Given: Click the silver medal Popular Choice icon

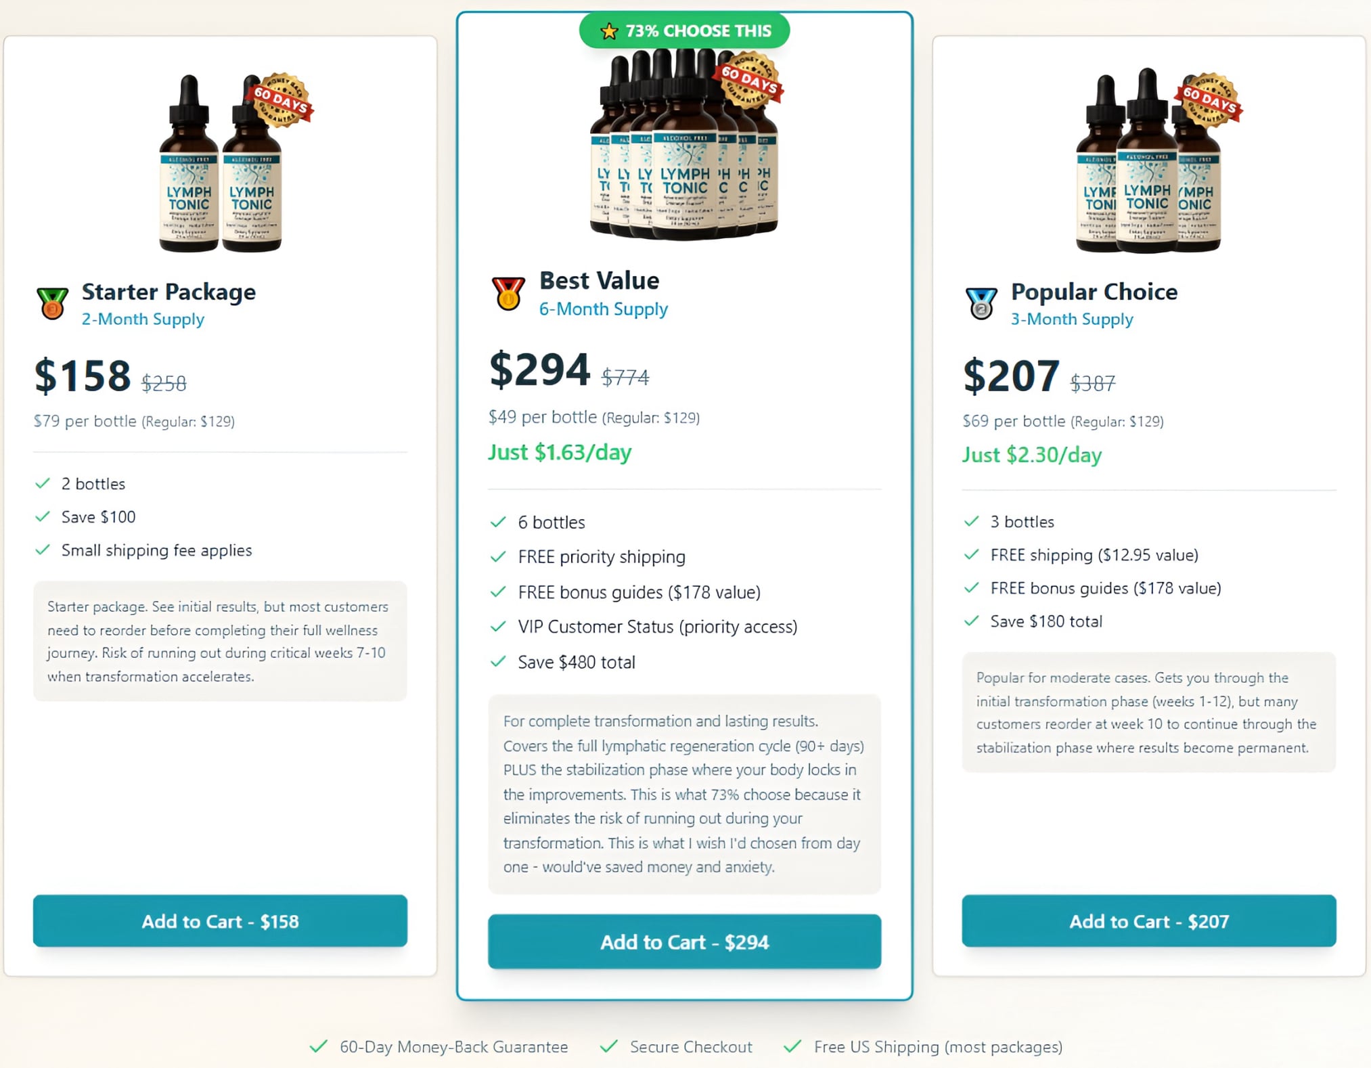Looking at the screenshot, I should (981, 305).
